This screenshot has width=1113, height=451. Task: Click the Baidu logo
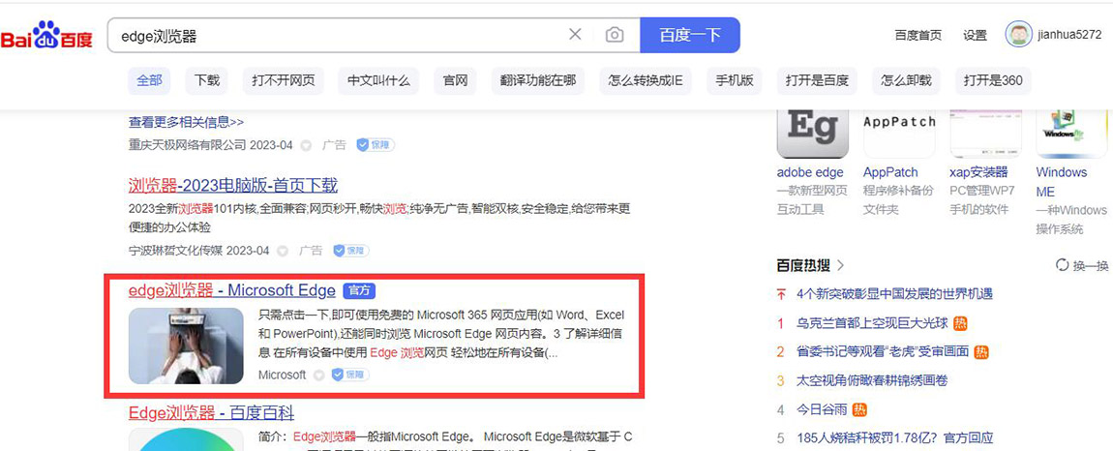click(46, 37)
